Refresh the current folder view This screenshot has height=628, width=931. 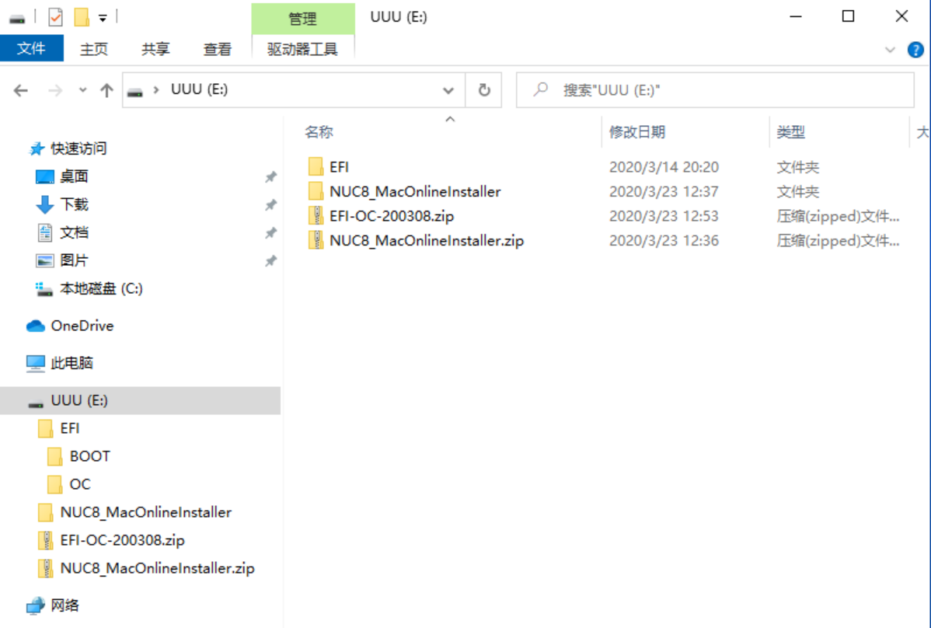[484, 90]
